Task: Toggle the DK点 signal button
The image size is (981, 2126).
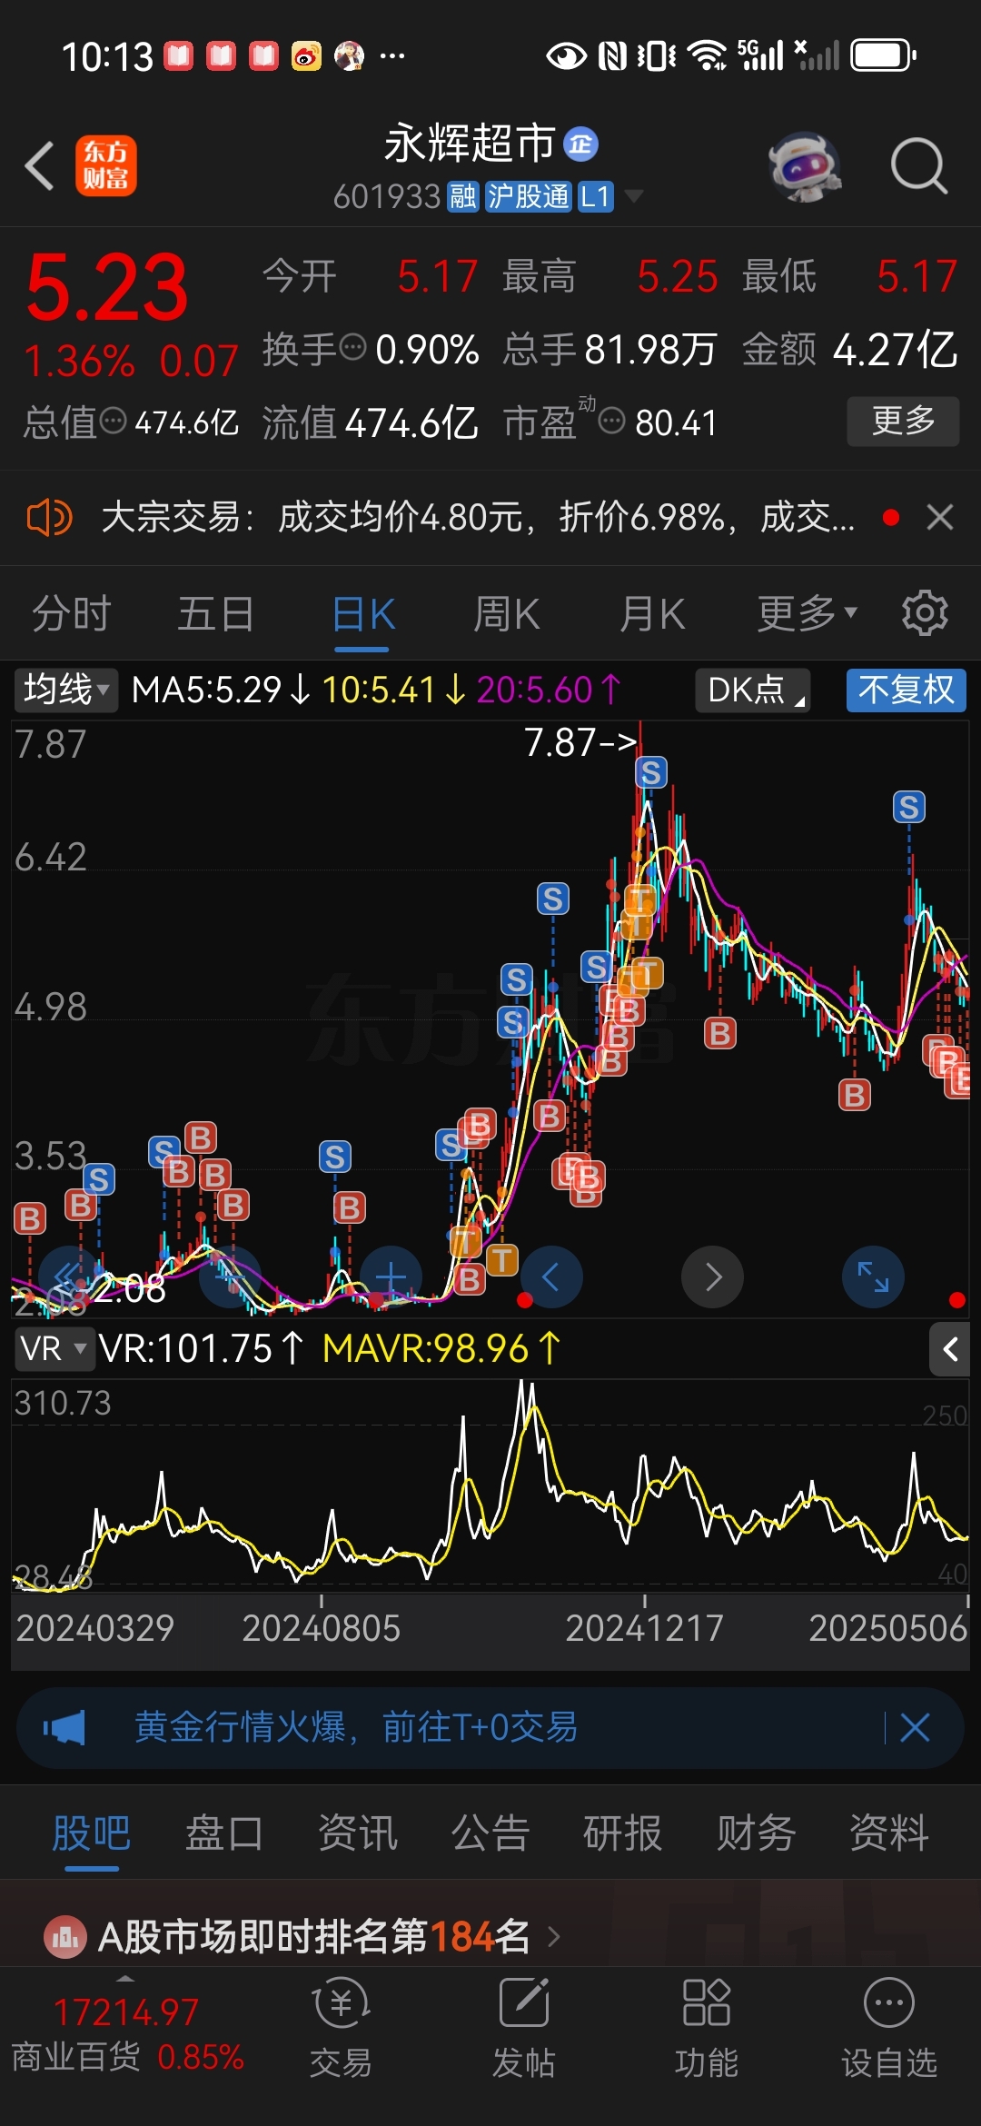Action: coord(753,690)
